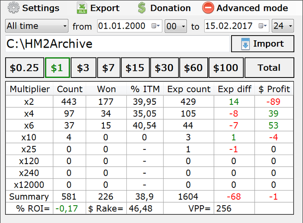Open the 24 end hour dropdown

(x=283, y=26)
